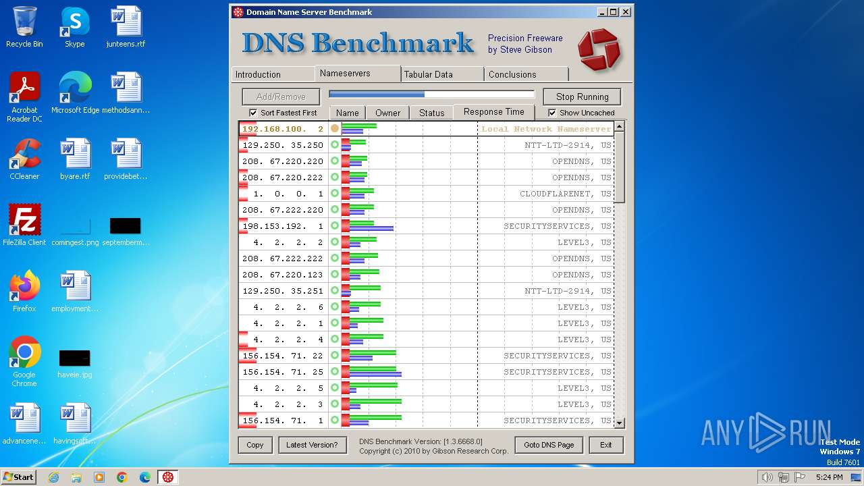The image size is (864, 486).
Task: Click the network icon in system tray
Action: coord(784,477)
